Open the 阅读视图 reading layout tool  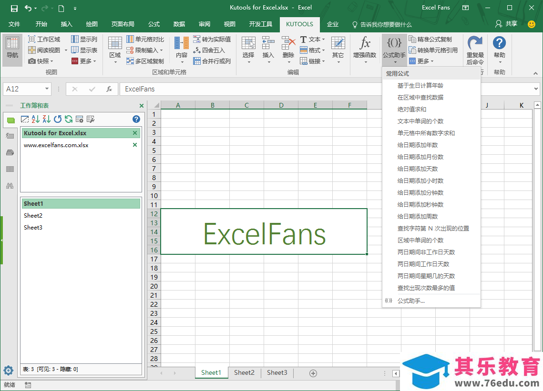tap(44, 50)
